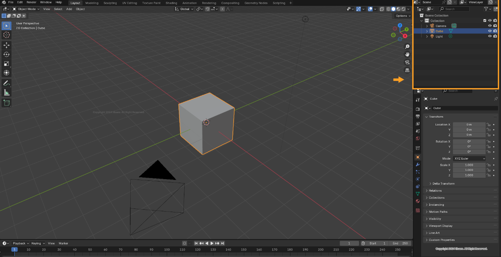Screen dimensions: 501x257
Task: Hide the Light in viewport
Action: pyautogui.click(x=490, y=36)
